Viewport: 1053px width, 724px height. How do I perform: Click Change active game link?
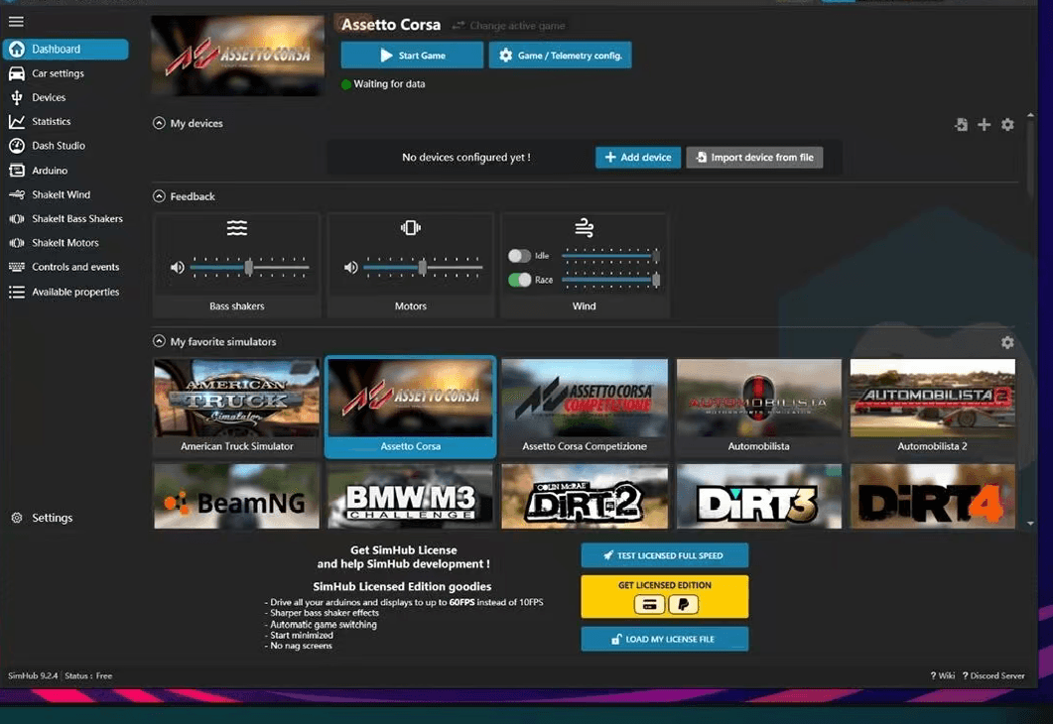(x=509, y=26)
